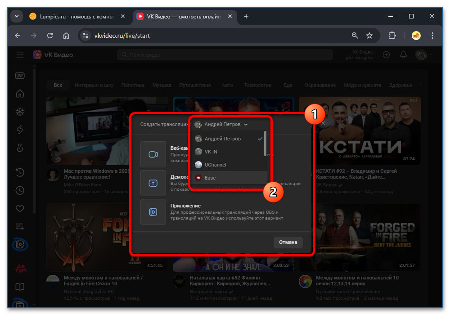Screen dimensions: 450x315
Task: Go to Home in sidebar
Action: 20,94
